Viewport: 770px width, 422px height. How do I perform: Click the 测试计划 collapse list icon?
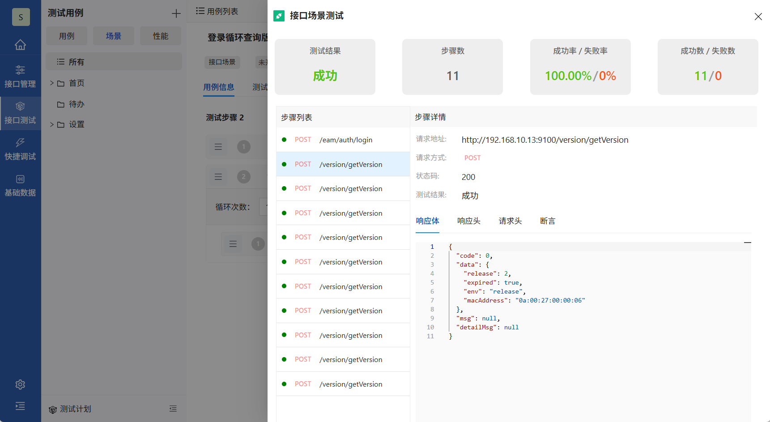173,409
